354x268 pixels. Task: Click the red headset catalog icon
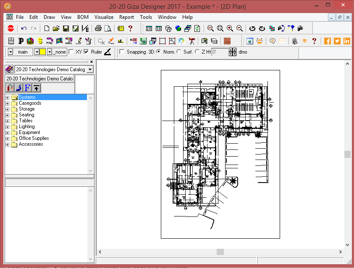coord(10,88)
